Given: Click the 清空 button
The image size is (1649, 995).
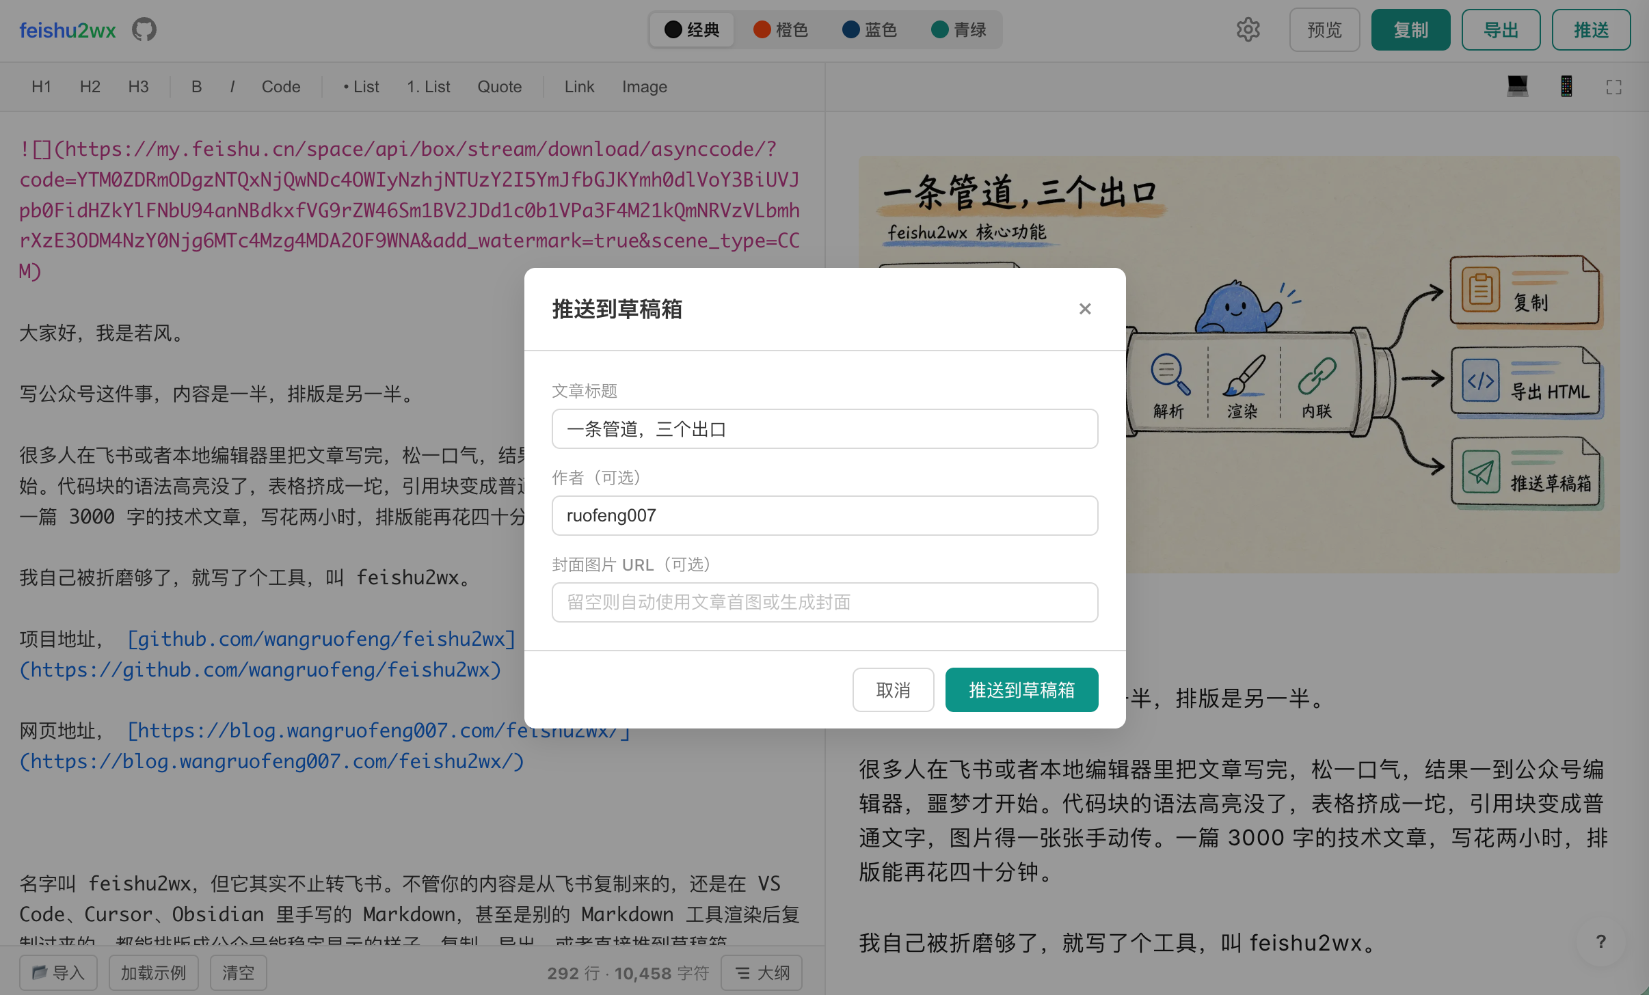Looking at the screenshot, I should point(238,972).
